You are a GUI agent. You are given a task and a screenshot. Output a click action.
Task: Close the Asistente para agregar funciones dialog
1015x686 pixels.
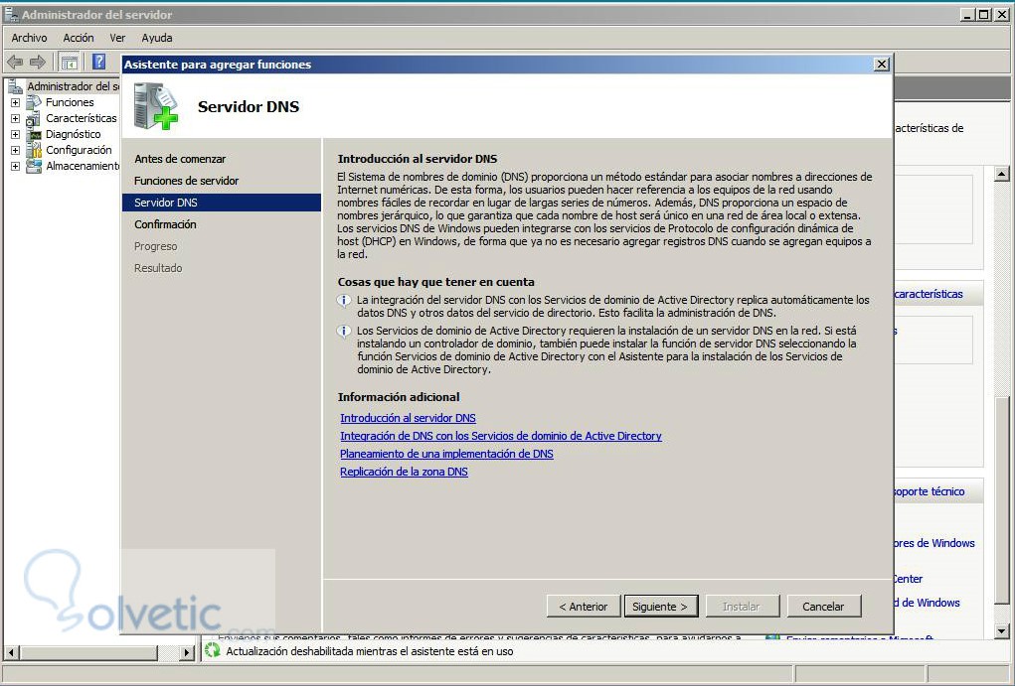point(881,64)
